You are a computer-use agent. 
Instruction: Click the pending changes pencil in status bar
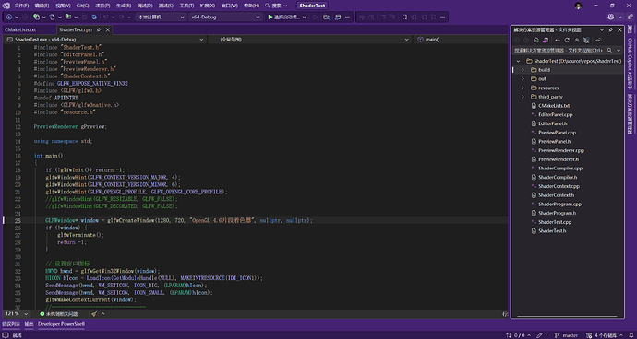pyautogui.click(x=542, y=335)
